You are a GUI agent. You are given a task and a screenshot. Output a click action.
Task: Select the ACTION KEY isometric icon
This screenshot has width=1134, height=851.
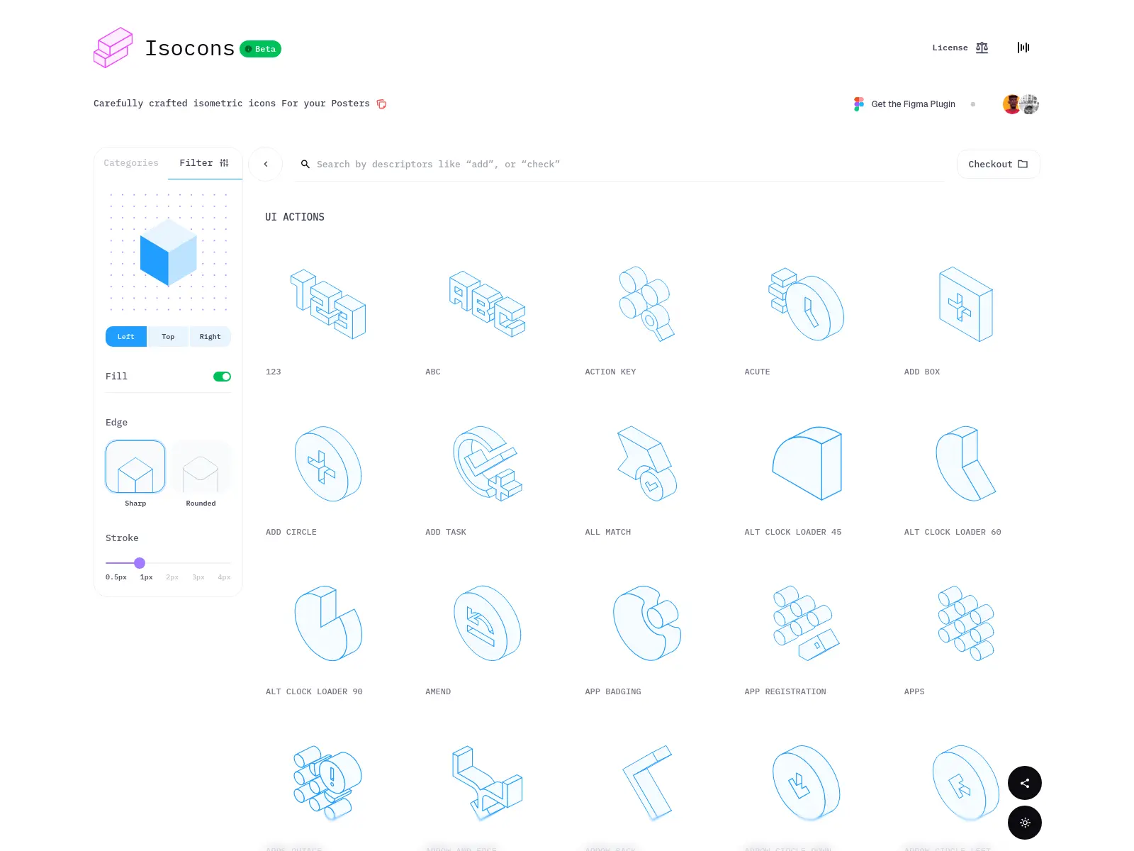[646, 305]
